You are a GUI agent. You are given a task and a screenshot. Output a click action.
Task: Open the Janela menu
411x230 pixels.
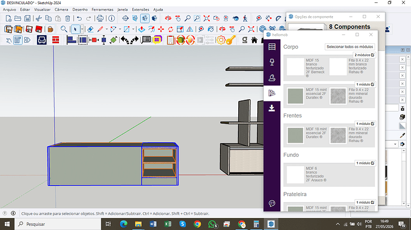point(123,10)
